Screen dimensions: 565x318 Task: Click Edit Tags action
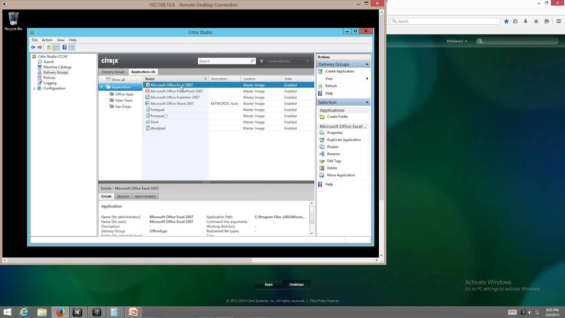pyautogui.click(x=334, y=161)
